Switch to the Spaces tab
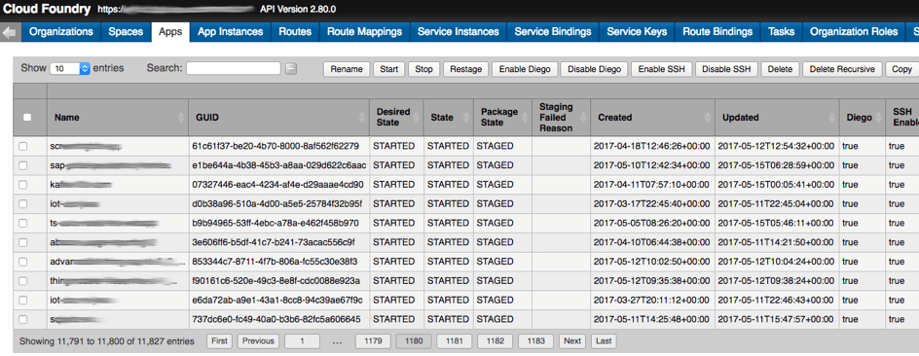919x356 pixels. click(126, 32)
